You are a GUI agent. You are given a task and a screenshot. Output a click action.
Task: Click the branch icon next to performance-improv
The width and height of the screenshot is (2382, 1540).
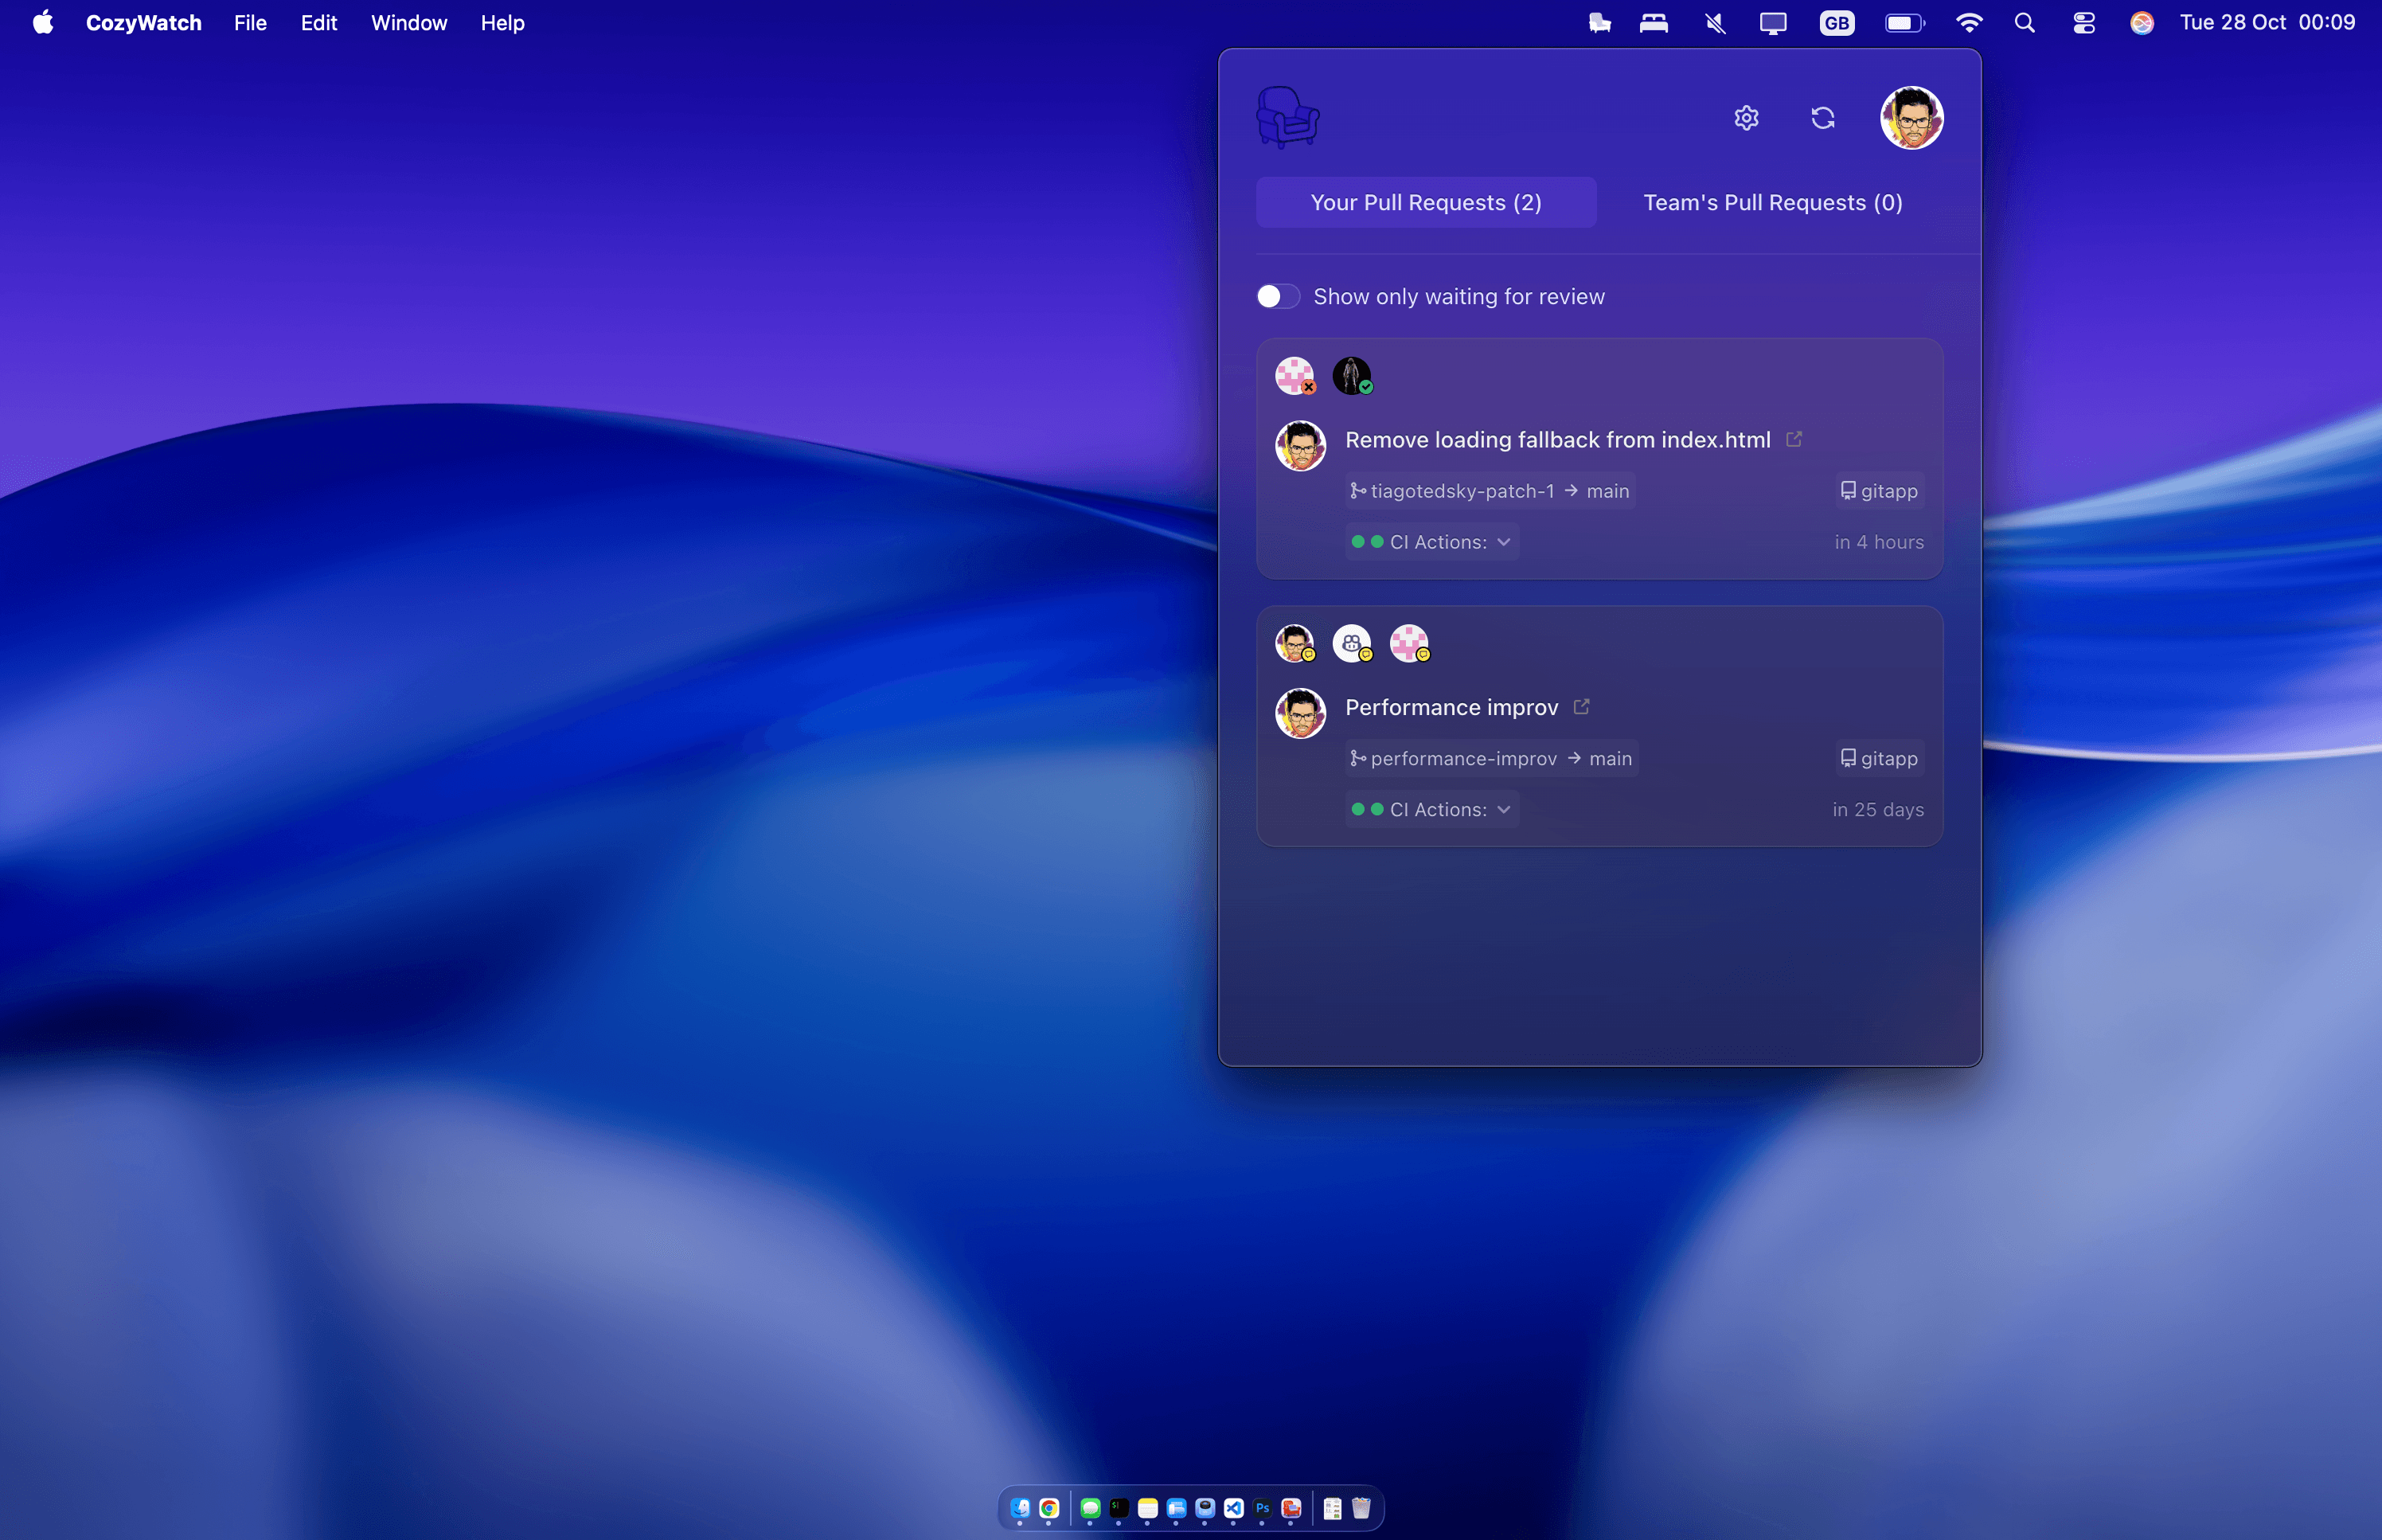click(1357, 758)
